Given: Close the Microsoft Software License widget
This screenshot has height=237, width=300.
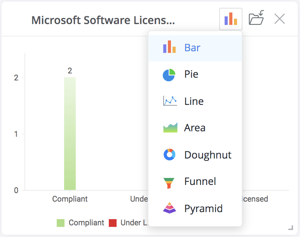Looking at the screenshot, I should pos(279,19).
